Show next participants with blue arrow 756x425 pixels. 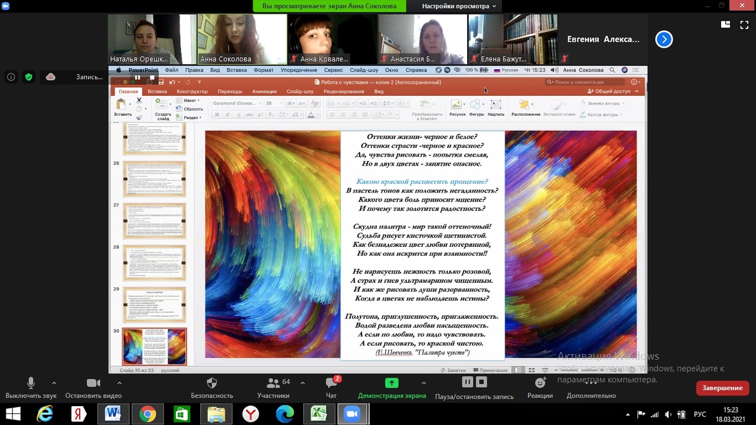click(664, 40)
